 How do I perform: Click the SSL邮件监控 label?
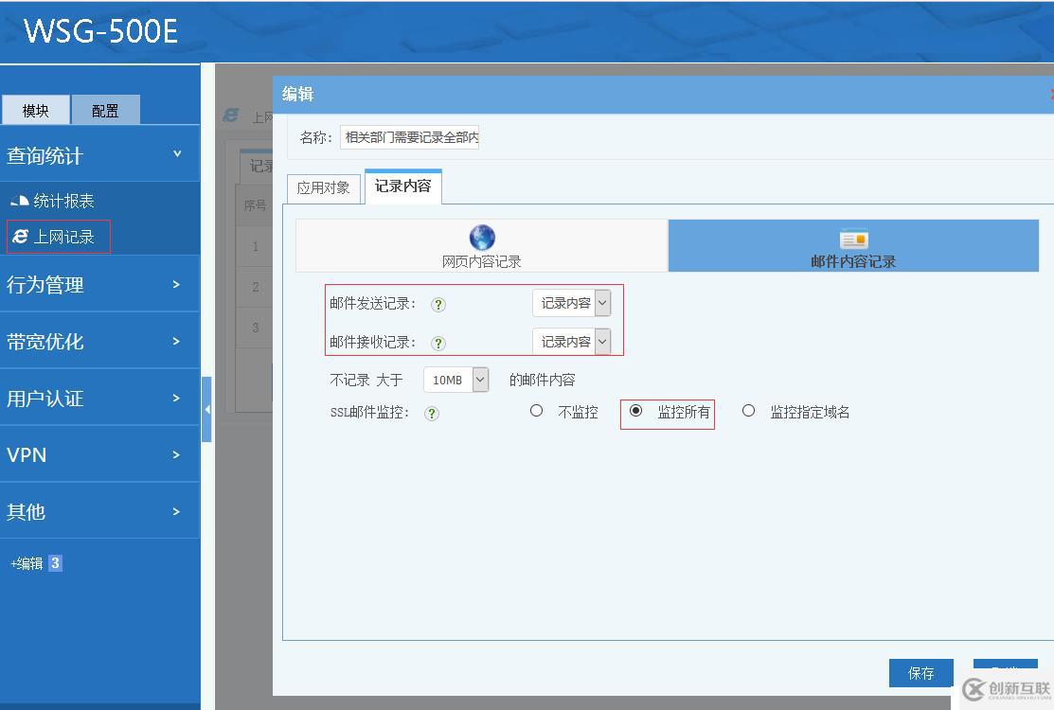[x=369, y=413]
